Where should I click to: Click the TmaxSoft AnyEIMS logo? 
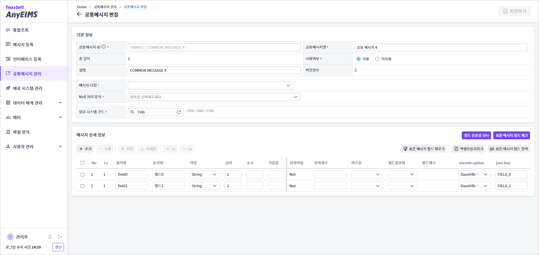(21, 12)
